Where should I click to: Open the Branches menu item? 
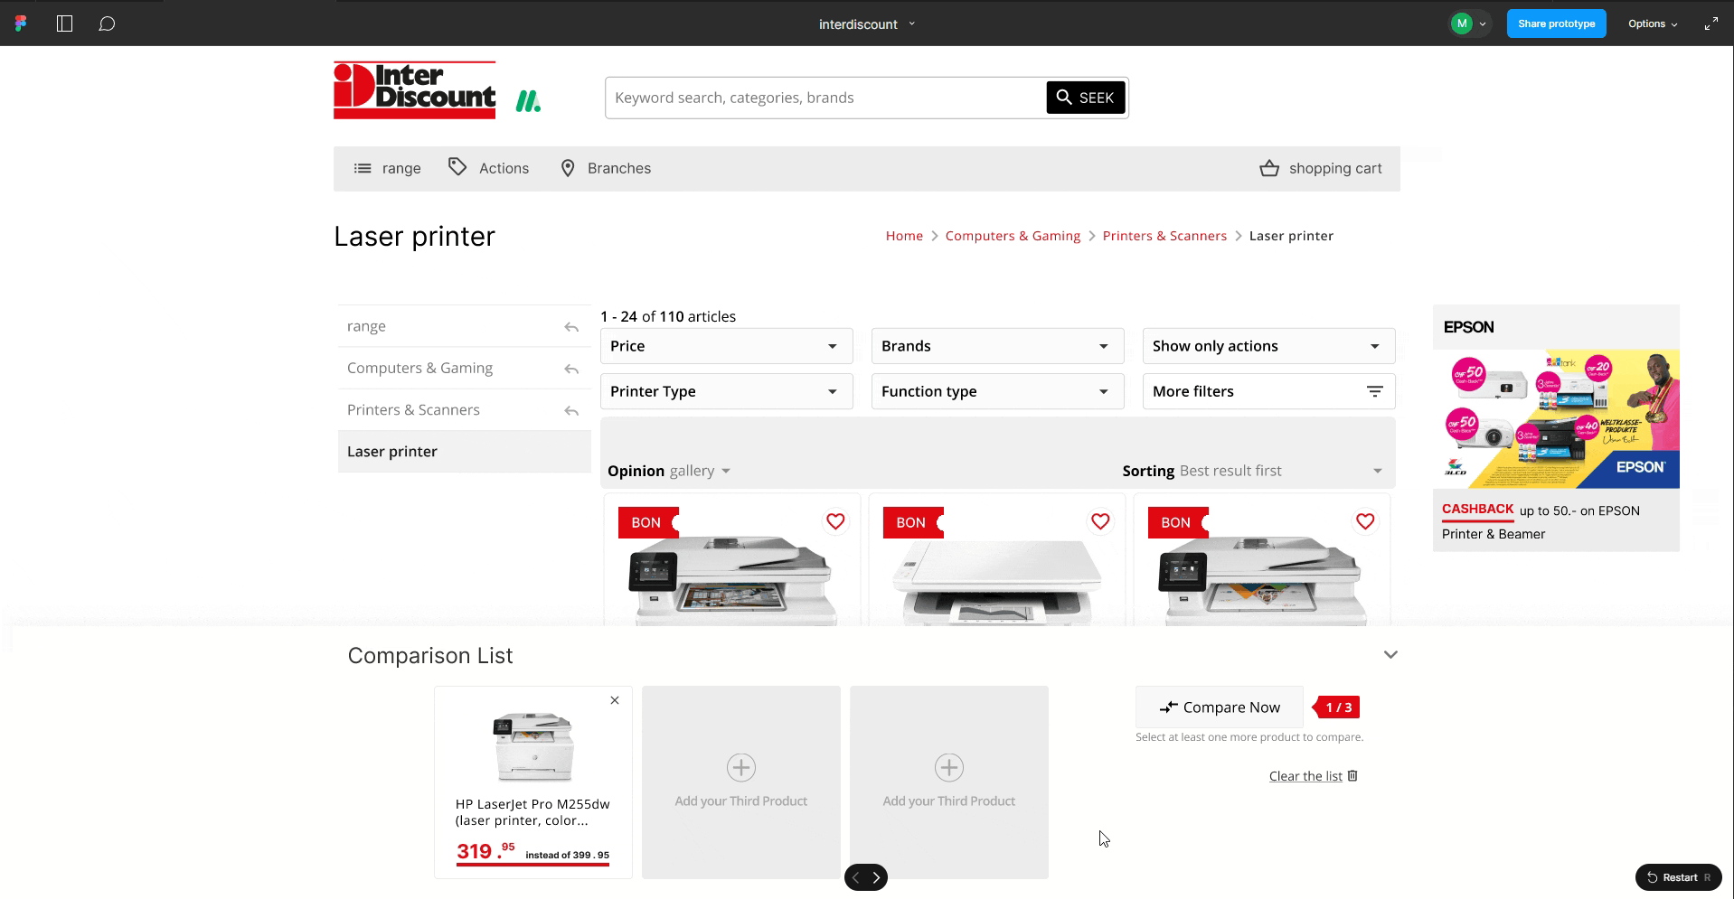605,168
